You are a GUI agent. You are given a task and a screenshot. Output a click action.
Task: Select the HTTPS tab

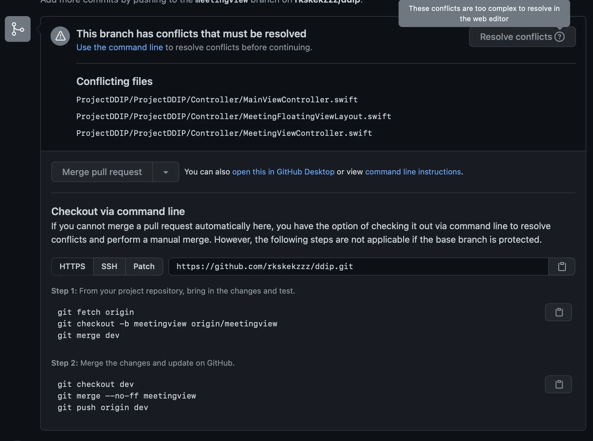(x=72, y=267)
